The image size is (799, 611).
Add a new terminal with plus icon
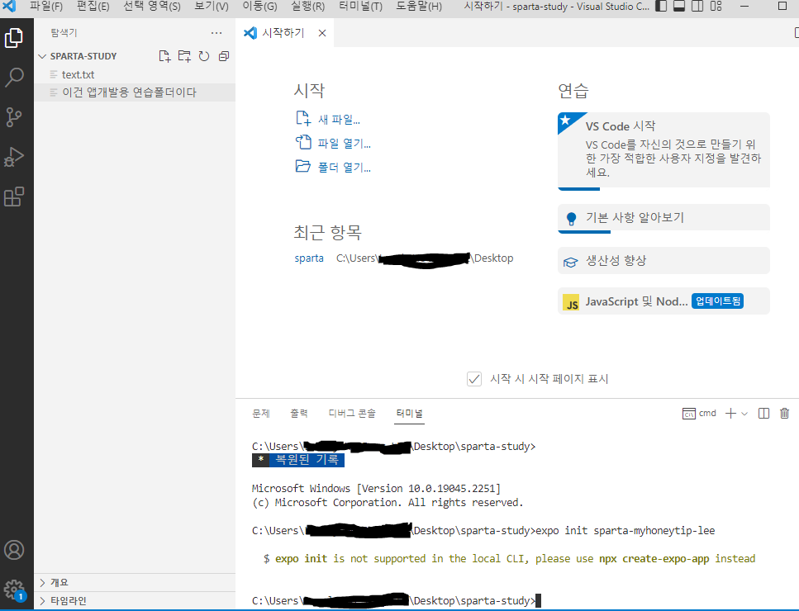730,414
